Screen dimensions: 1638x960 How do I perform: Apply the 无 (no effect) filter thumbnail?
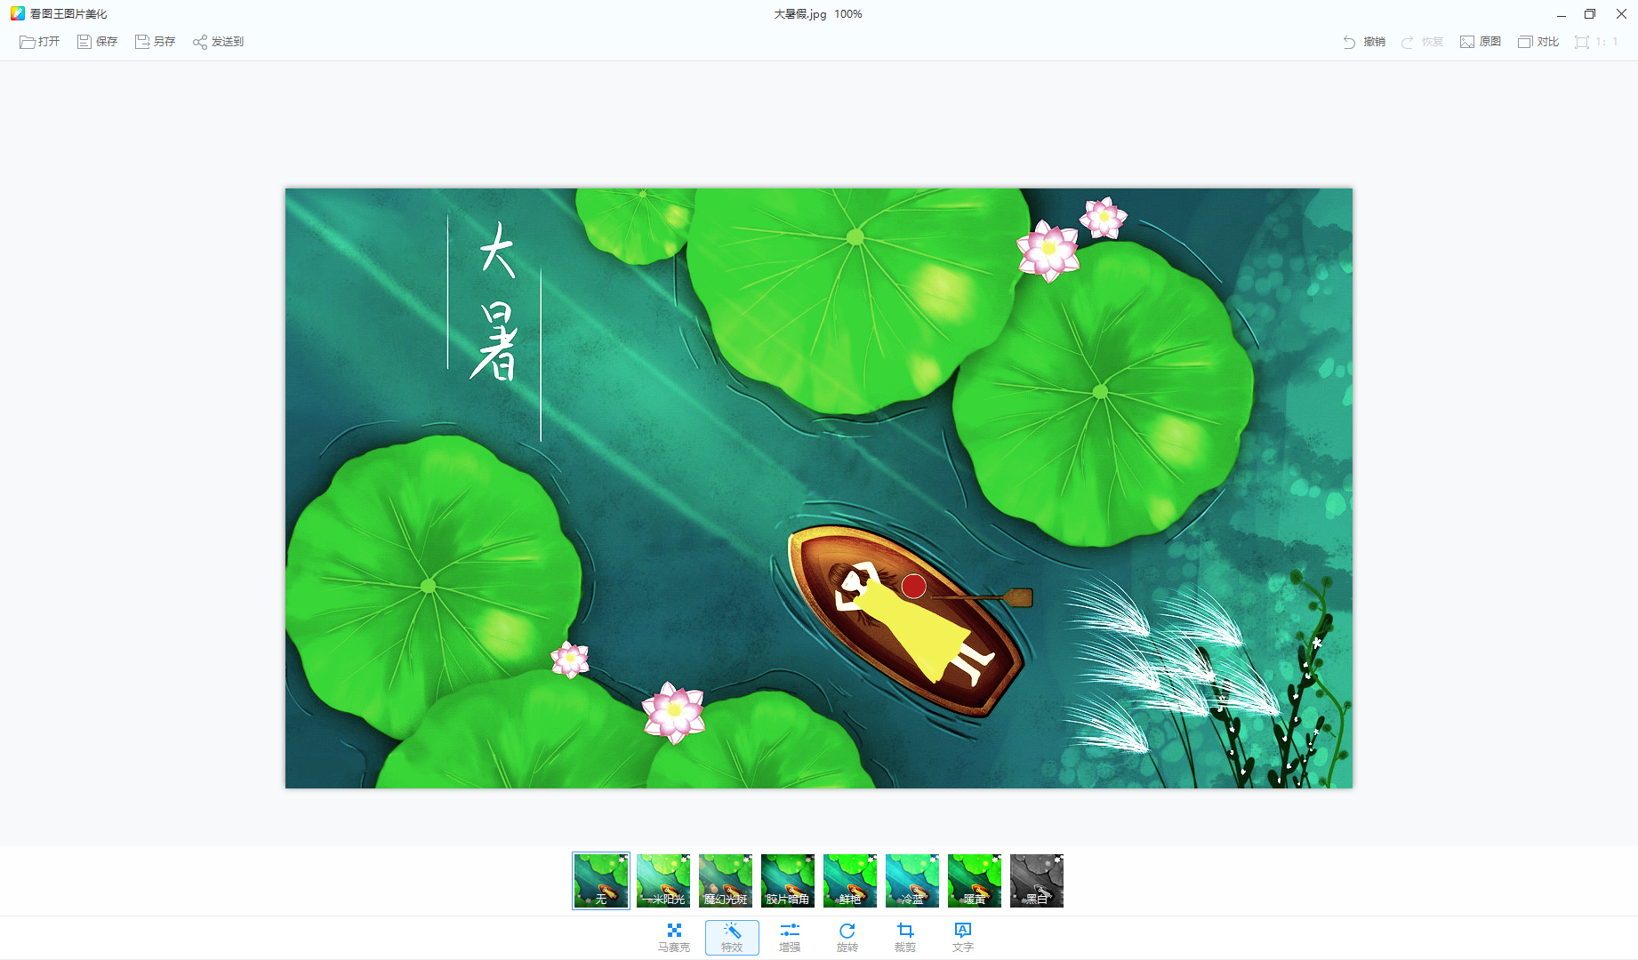tap(601, 881)
